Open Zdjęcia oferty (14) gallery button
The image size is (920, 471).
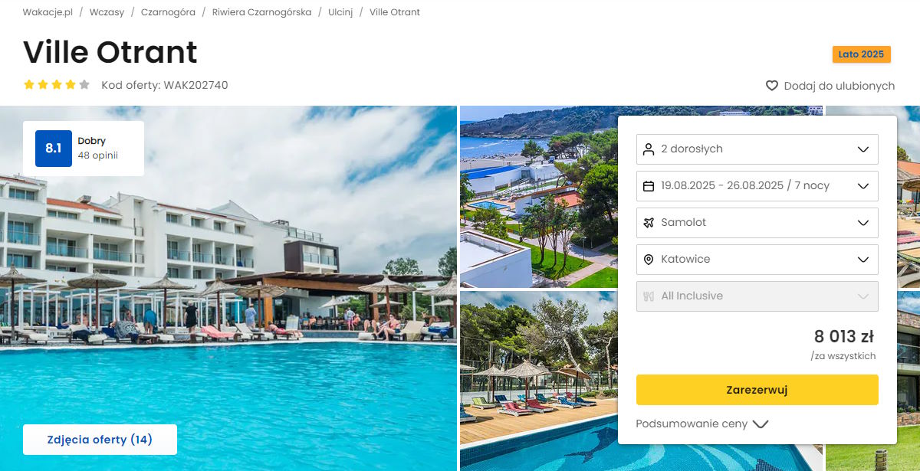[100, 440]
